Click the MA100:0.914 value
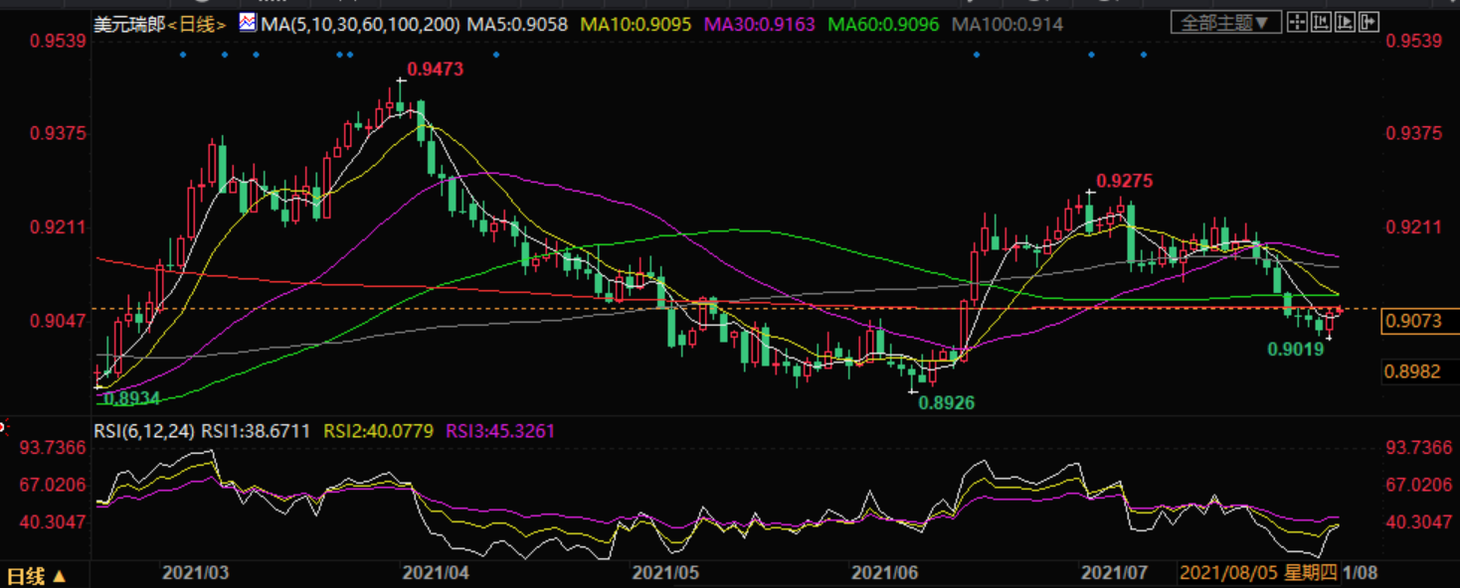1460x588 pixels. pos(1007,23)
